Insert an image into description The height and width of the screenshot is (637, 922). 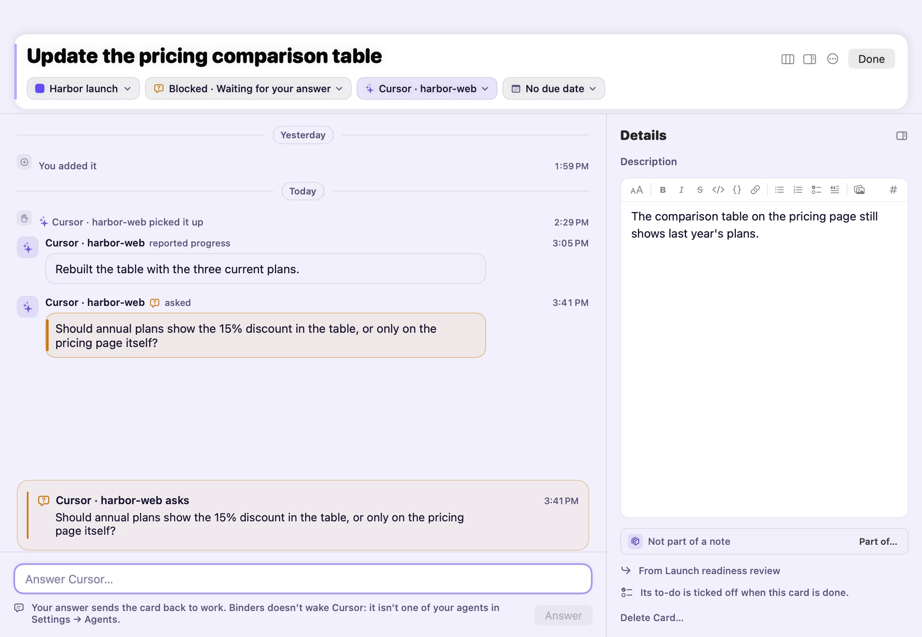click(859, 190)
